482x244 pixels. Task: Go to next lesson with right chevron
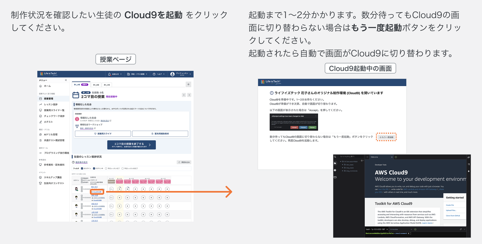189,95
